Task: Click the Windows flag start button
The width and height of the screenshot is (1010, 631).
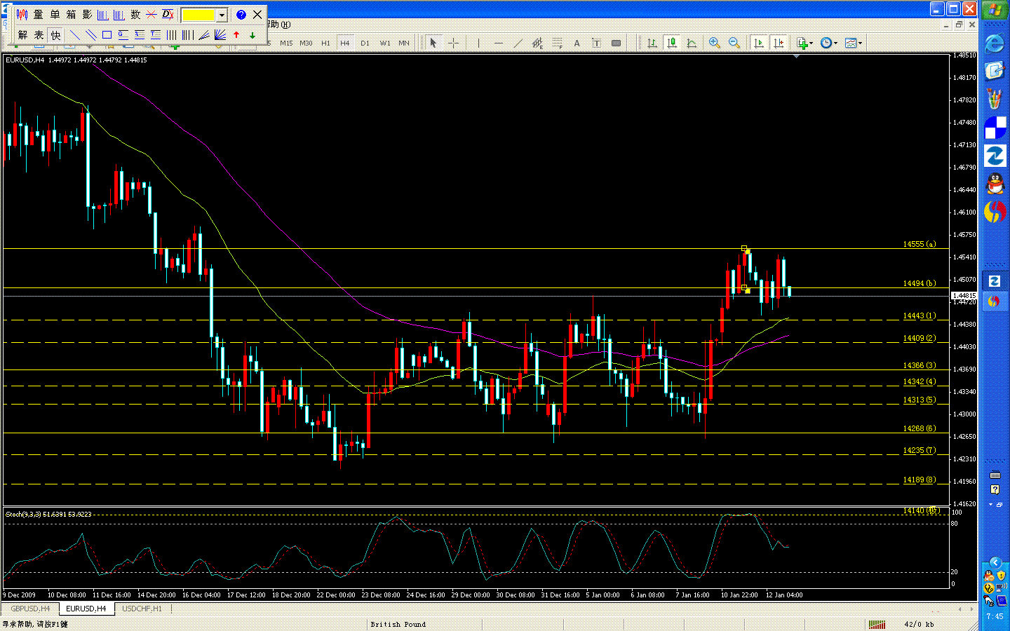Action: [995, 11]
